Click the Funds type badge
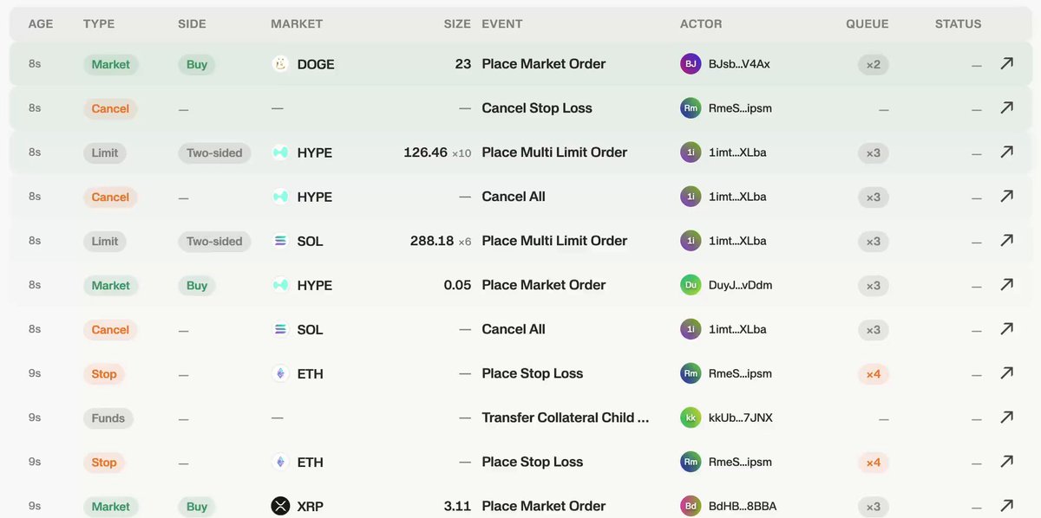Viewport: 1041px width, 518px height. point(108,418)
